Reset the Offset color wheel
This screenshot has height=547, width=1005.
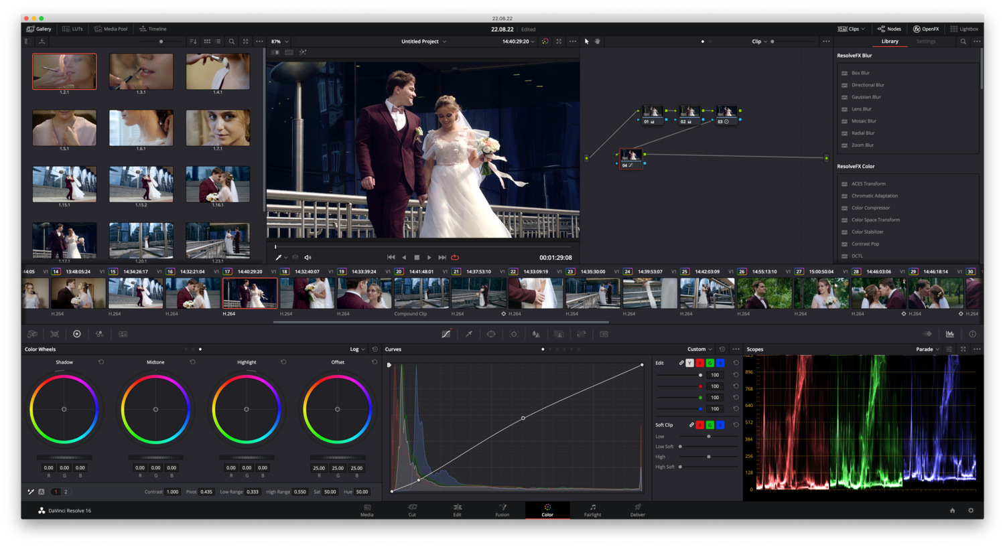coord(375,362)
